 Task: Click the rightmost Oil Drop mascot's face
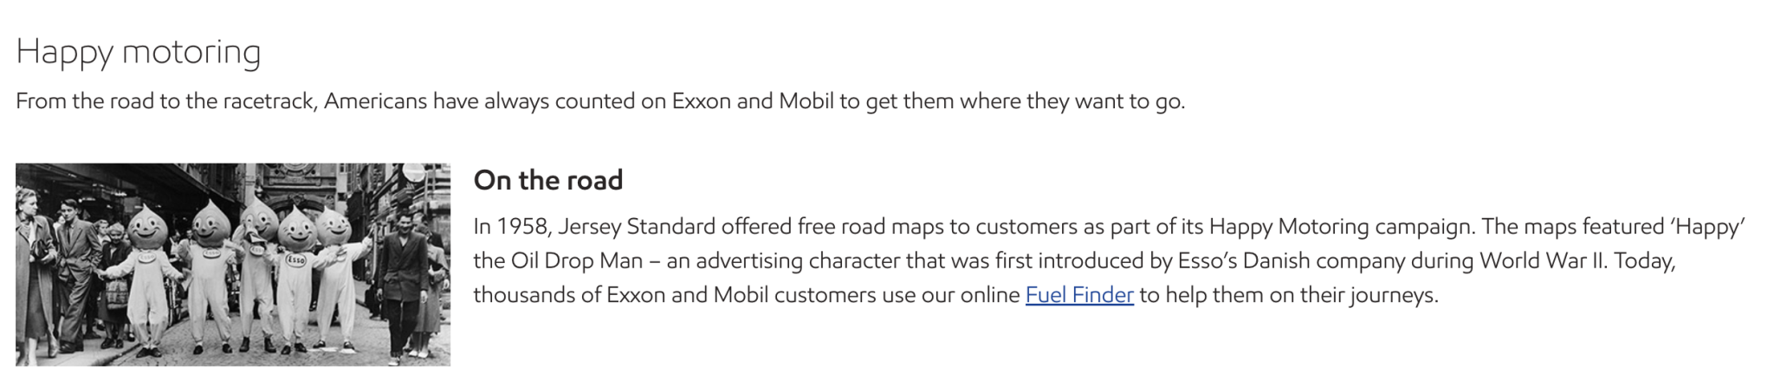pyautogui.click(x=335, y=229)
